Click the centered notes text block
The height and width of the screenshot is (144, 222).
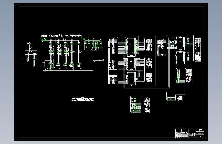point(82,99)
